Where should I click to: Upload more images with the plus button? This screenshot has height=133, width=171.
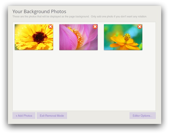pyautogui.click(x=24, y=116)
